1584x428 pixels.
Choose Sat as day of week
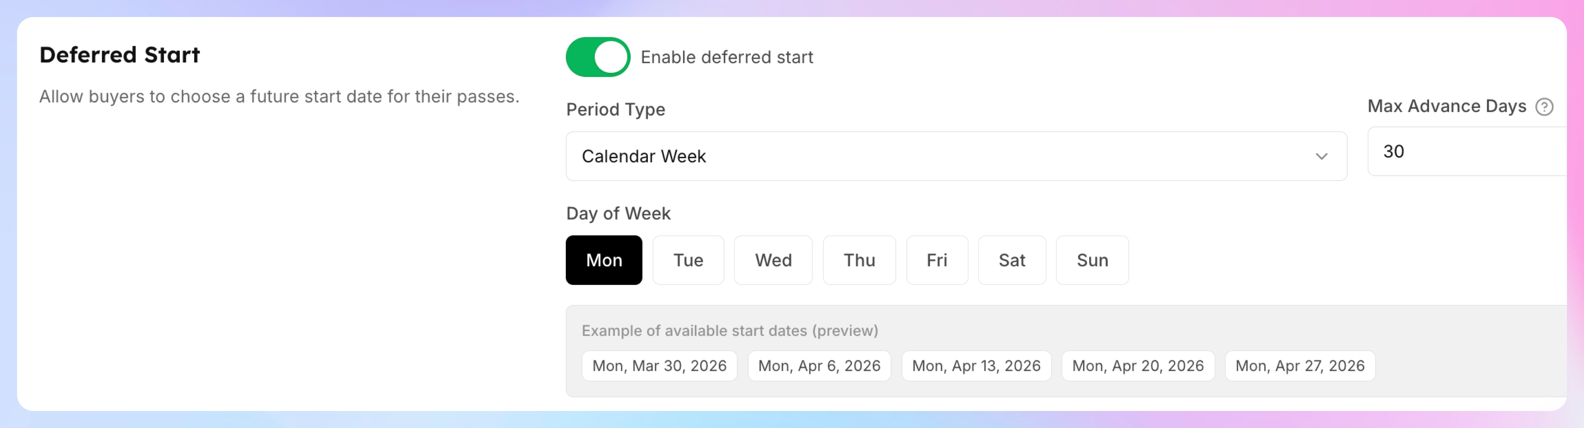point(1012,260)
